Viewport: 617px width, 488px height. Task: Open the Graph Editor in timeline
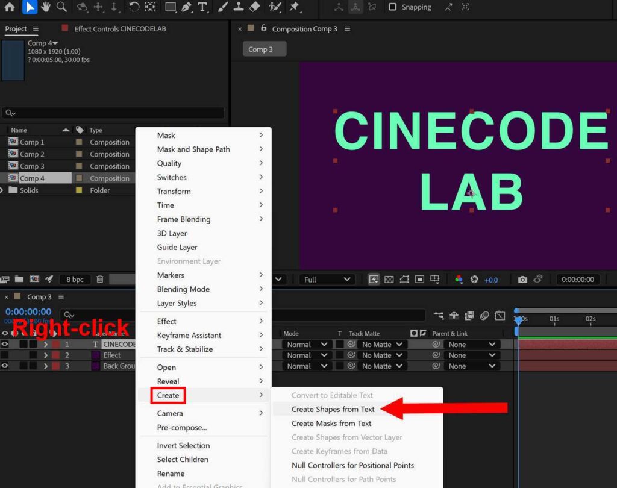pyautogui.click(x=500, y=315)
